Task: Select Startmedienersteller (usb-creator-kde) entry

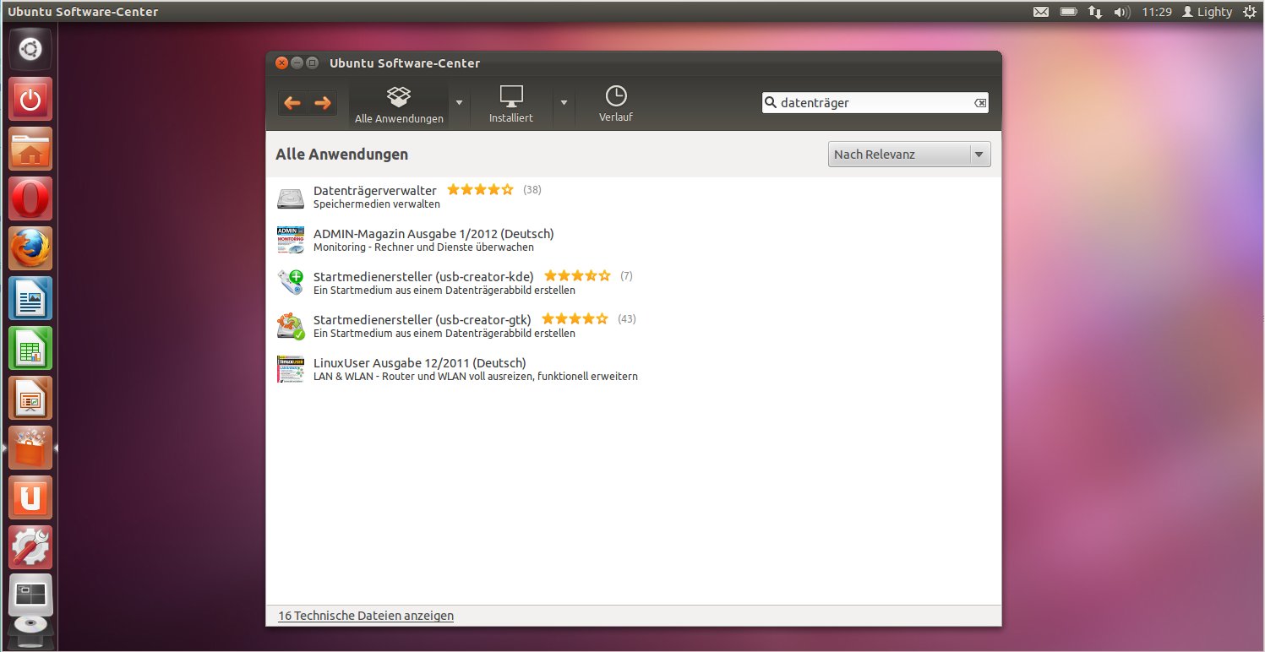Action: 423,275
